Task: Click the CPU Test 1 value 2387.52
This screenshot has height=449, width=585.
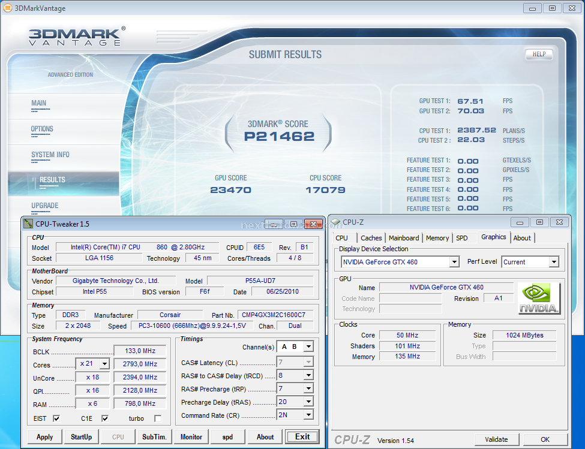Action: point(477,130)
